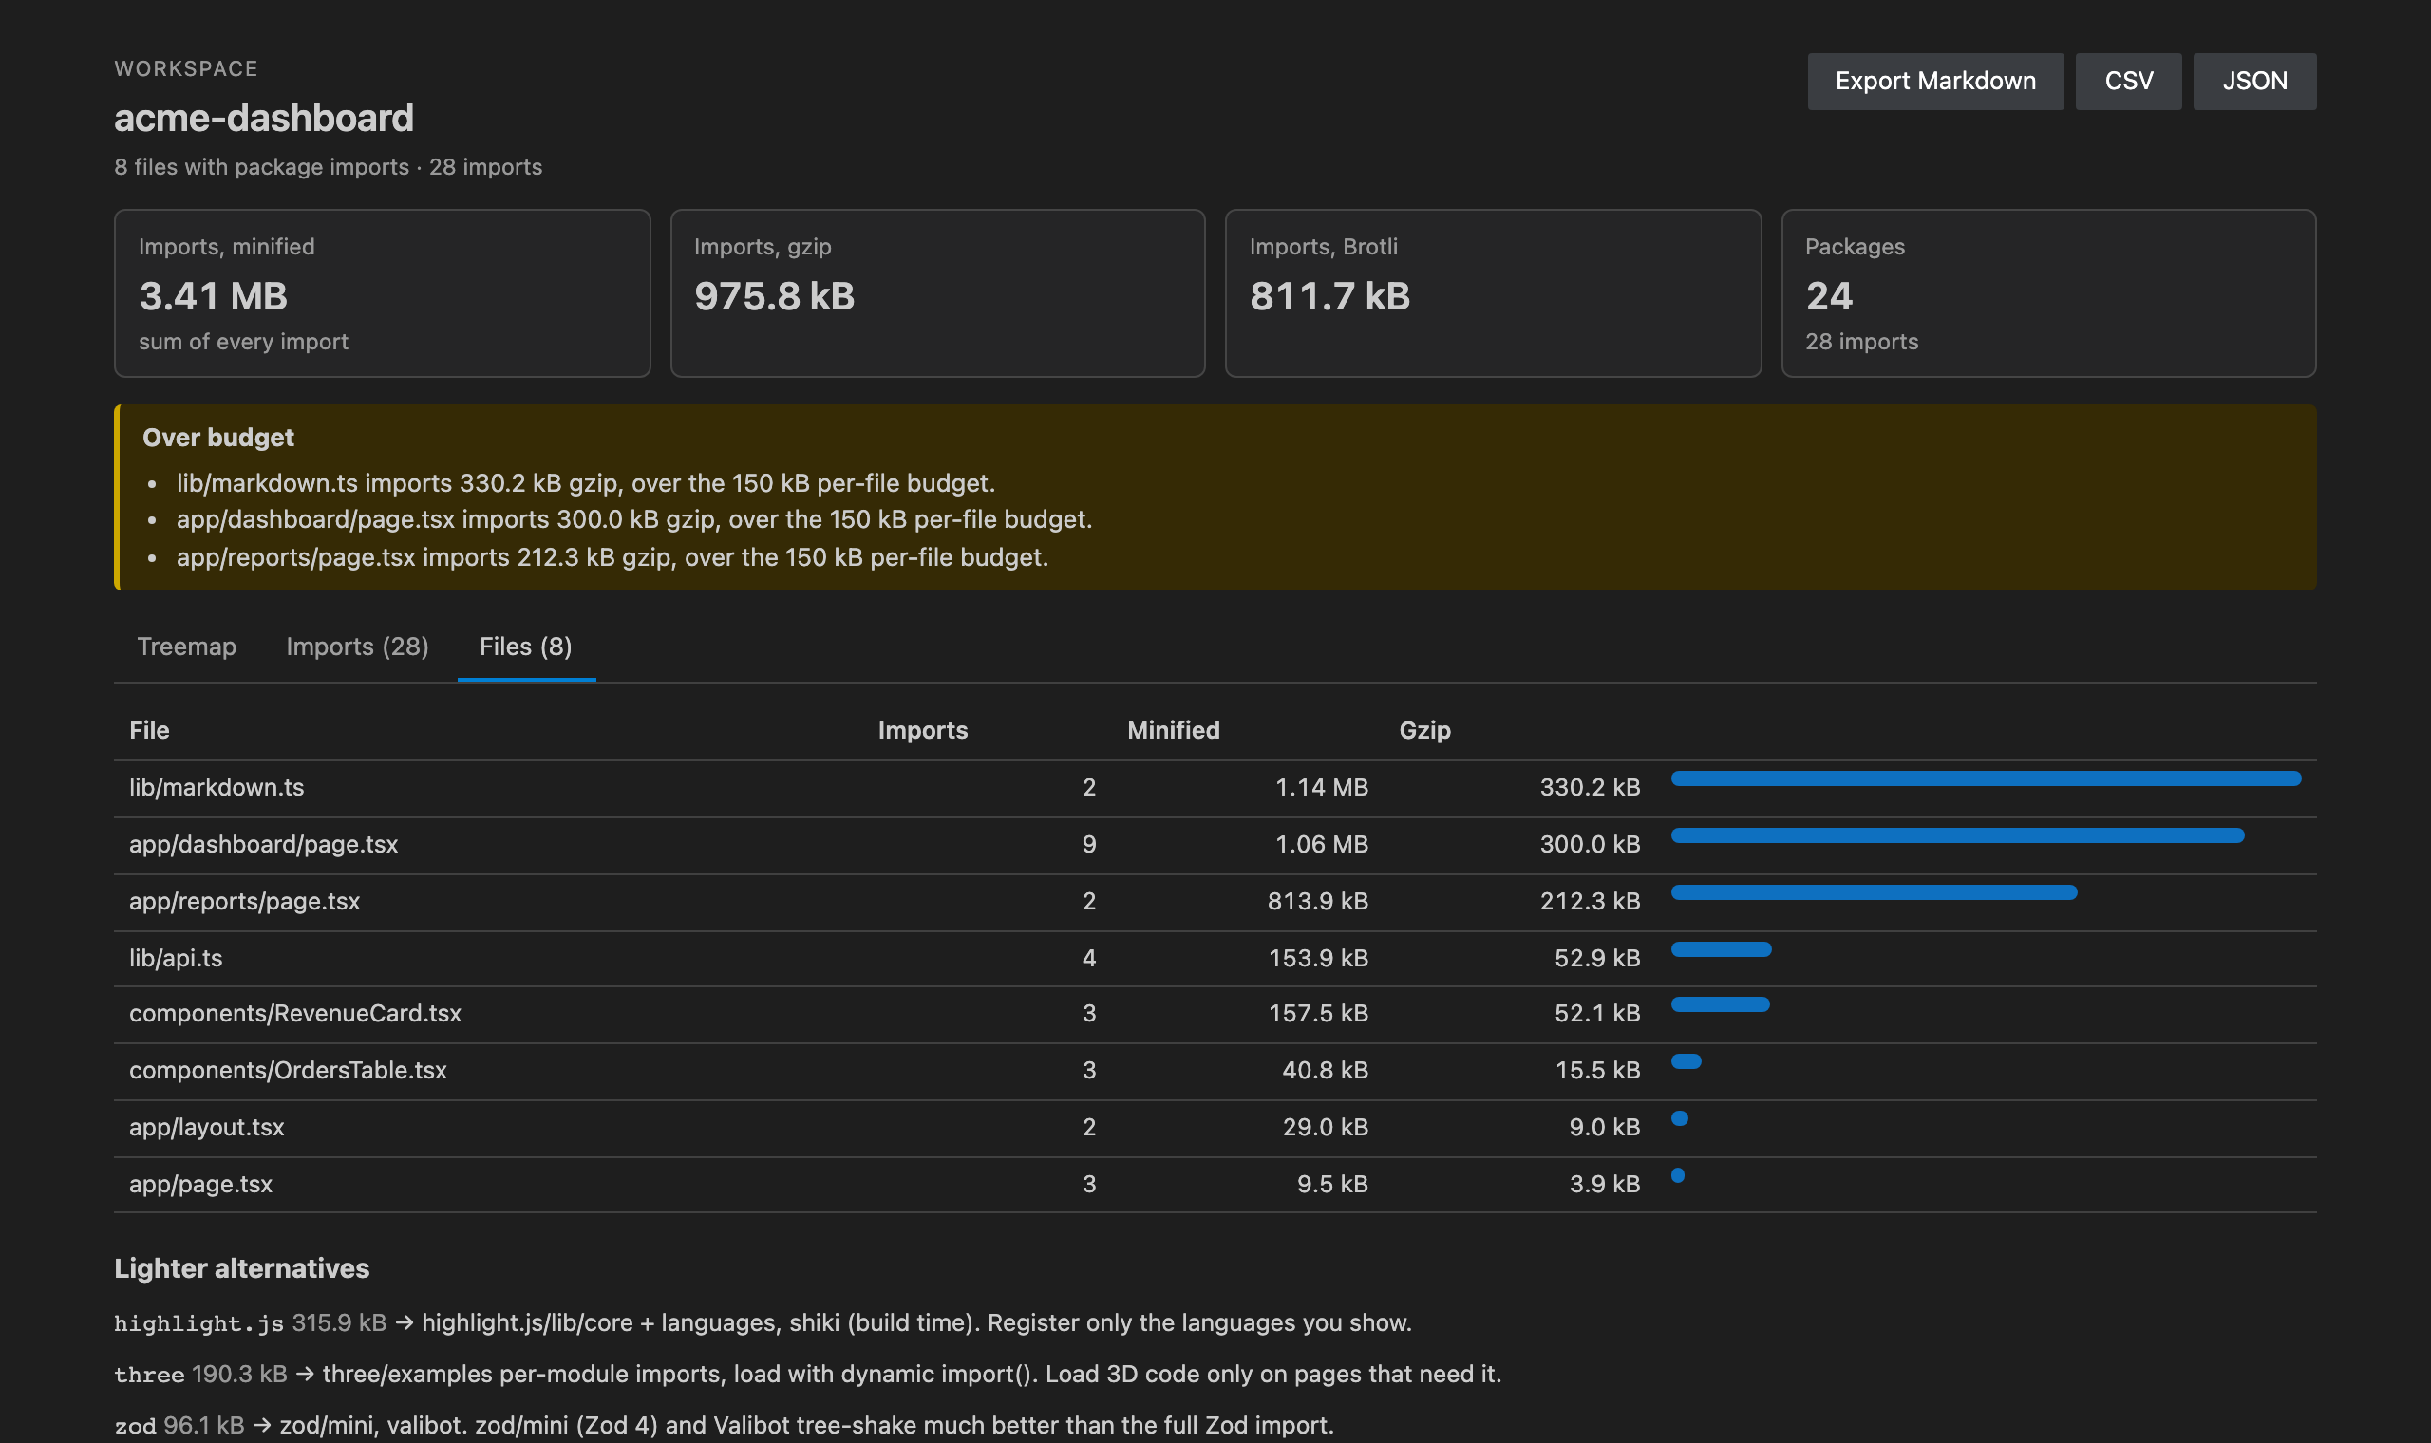Click the lib/markdown.ts gzip size bar
The image size is (2431, 1443).
(1986, 778)
